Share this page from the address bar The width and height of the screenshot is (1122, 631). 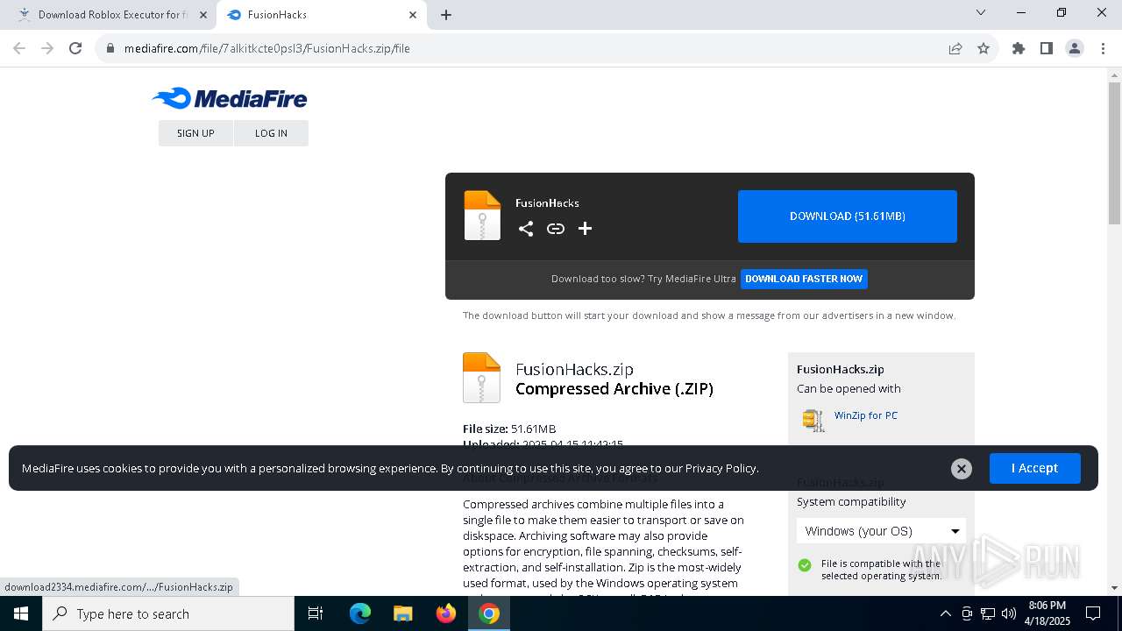[x=955, y=48]
